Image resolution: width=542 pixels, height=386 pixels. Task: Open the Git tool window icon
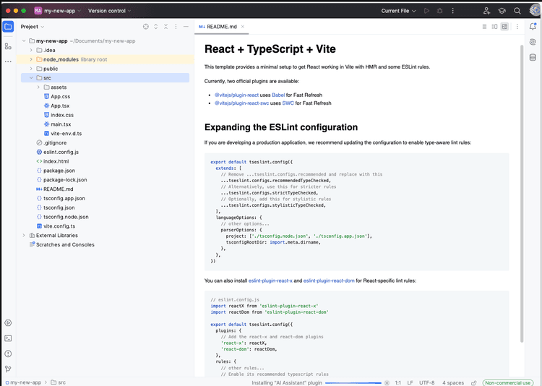pyautogui.click(x=8, y=369)
